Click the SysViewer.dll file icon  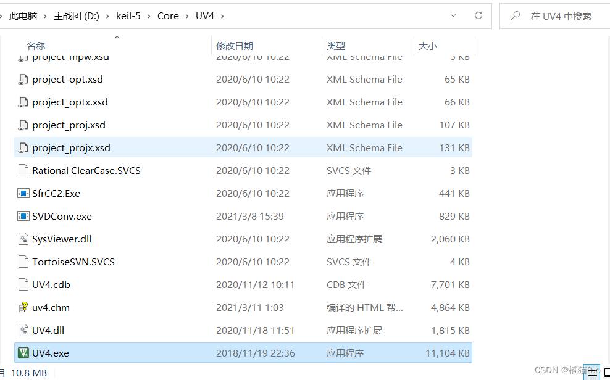pos(23,239)
